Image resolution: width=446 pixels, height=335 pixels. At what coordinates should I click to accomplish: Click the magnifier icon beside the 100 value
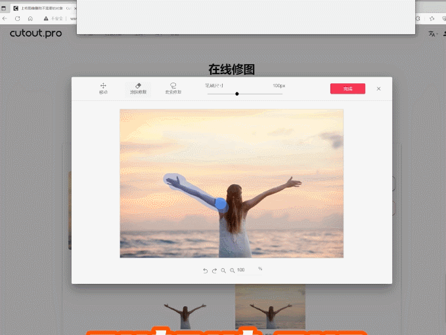pyautogui.click(x=233, y=271)
